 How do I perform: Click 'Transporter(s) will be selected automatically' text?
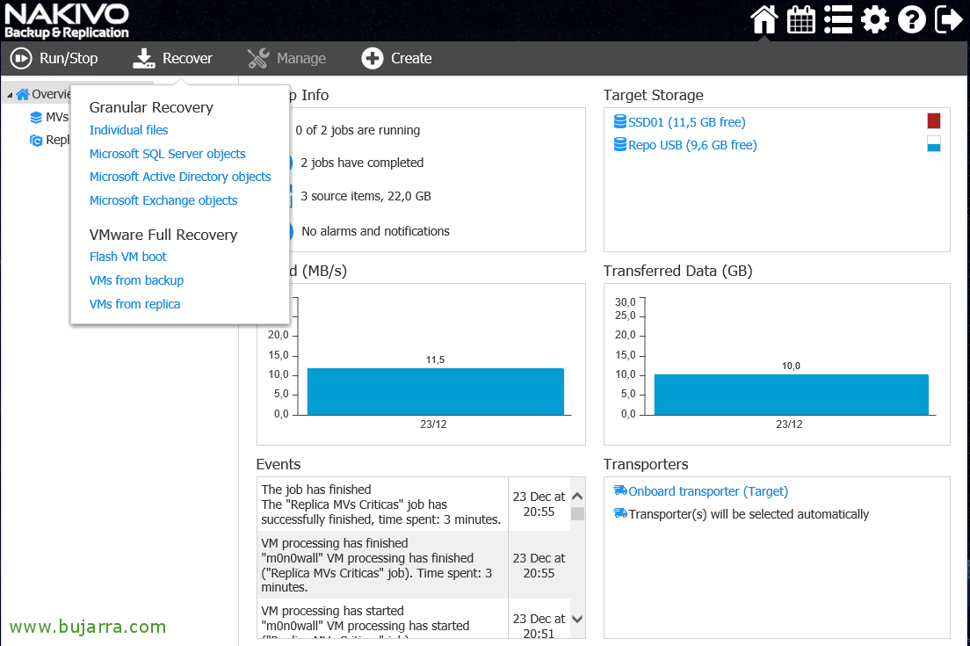[749, 514]
